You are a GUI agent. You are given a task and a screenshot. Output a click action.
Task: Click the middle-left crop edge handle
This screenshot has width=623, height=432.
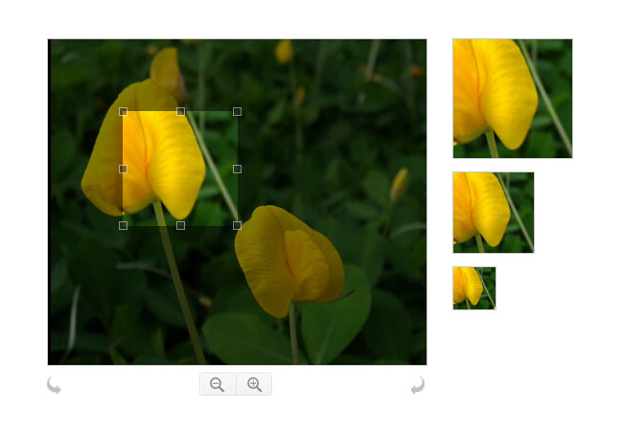coord(123,169)
